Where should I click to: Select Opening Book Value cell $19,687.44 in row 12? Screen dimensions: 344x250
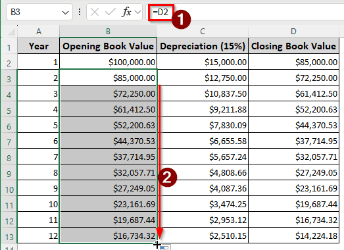108,220
